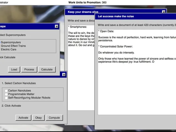176x132 pixels.
Task: Pick the Electric Cars option
Action: tap(9, 50)
